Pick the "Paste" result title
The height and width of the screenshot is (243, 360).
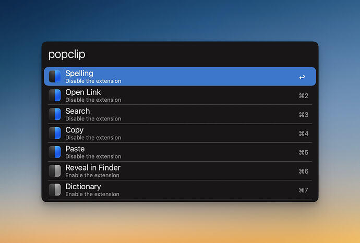(75, 149)
